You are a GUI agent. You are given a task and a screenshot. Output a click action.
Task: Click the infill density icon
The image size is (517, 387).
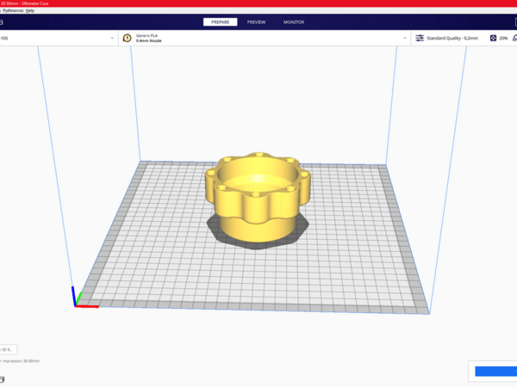pos(493,38)
